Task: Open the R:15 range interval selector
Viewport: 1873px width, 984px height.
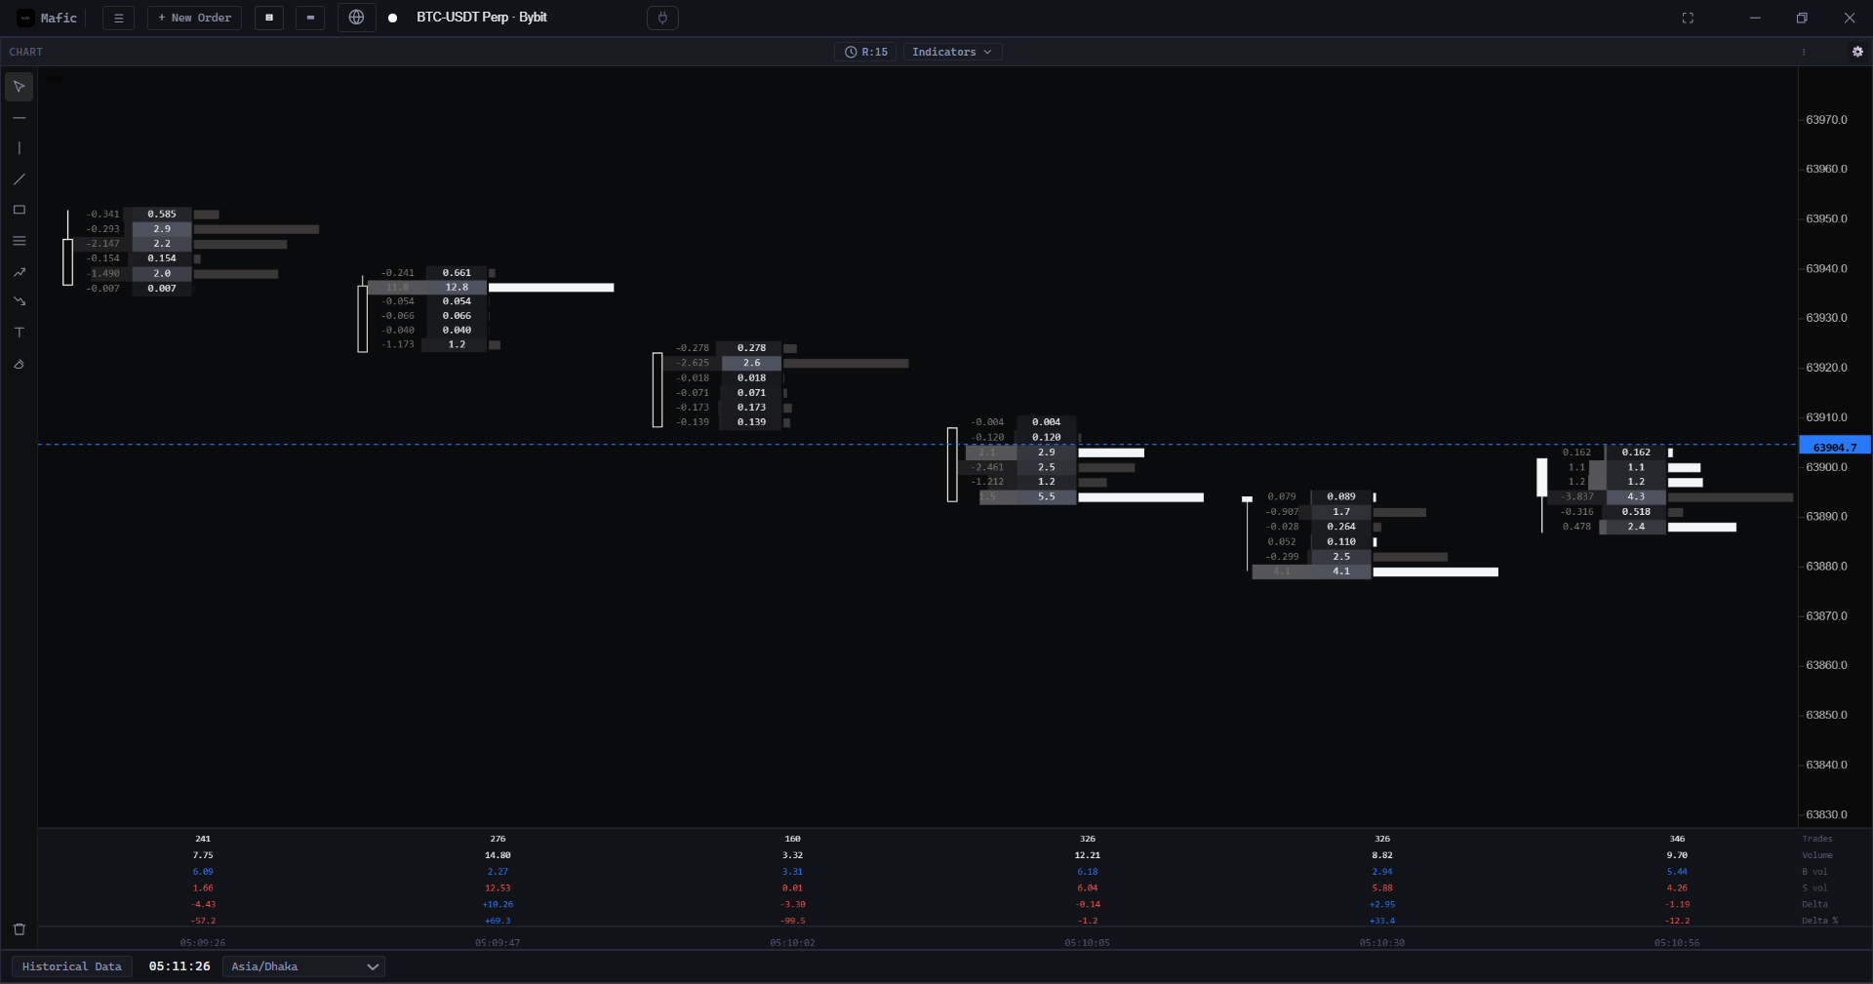Action: pos(866,52)
